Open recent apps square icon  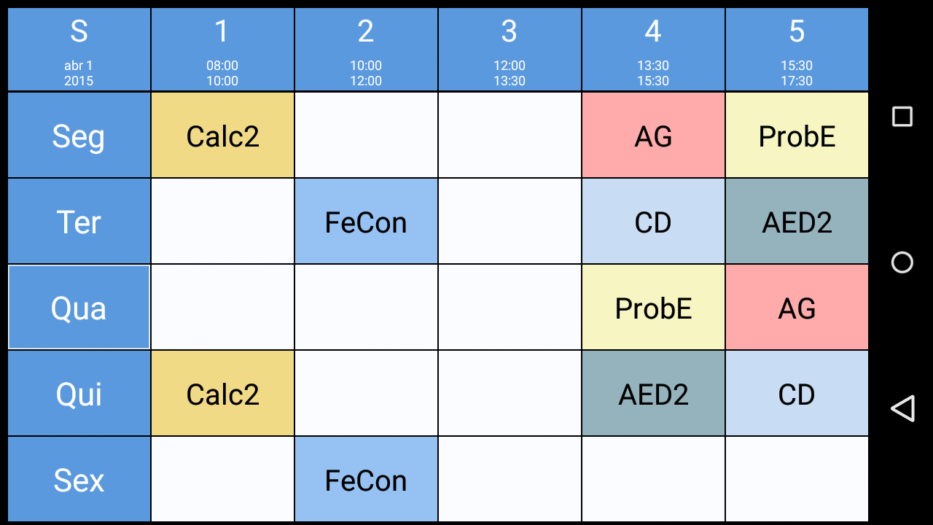point(902,117)
